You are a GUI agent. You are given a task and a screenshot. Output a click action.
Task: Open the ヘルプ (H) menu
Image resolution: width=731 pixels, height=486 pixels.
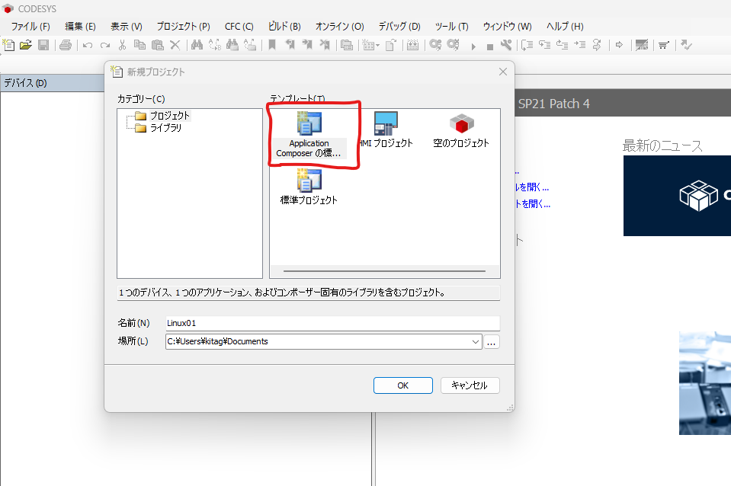pyautogui.click(x=565, y=27)
